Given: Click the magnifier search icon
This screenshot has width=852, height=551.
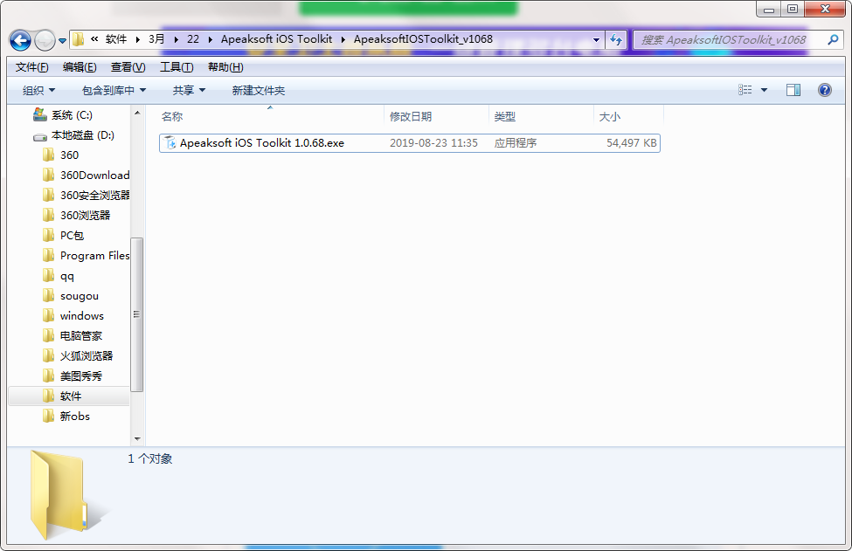Looking at the screenshot, I should (x=833, y=39).
